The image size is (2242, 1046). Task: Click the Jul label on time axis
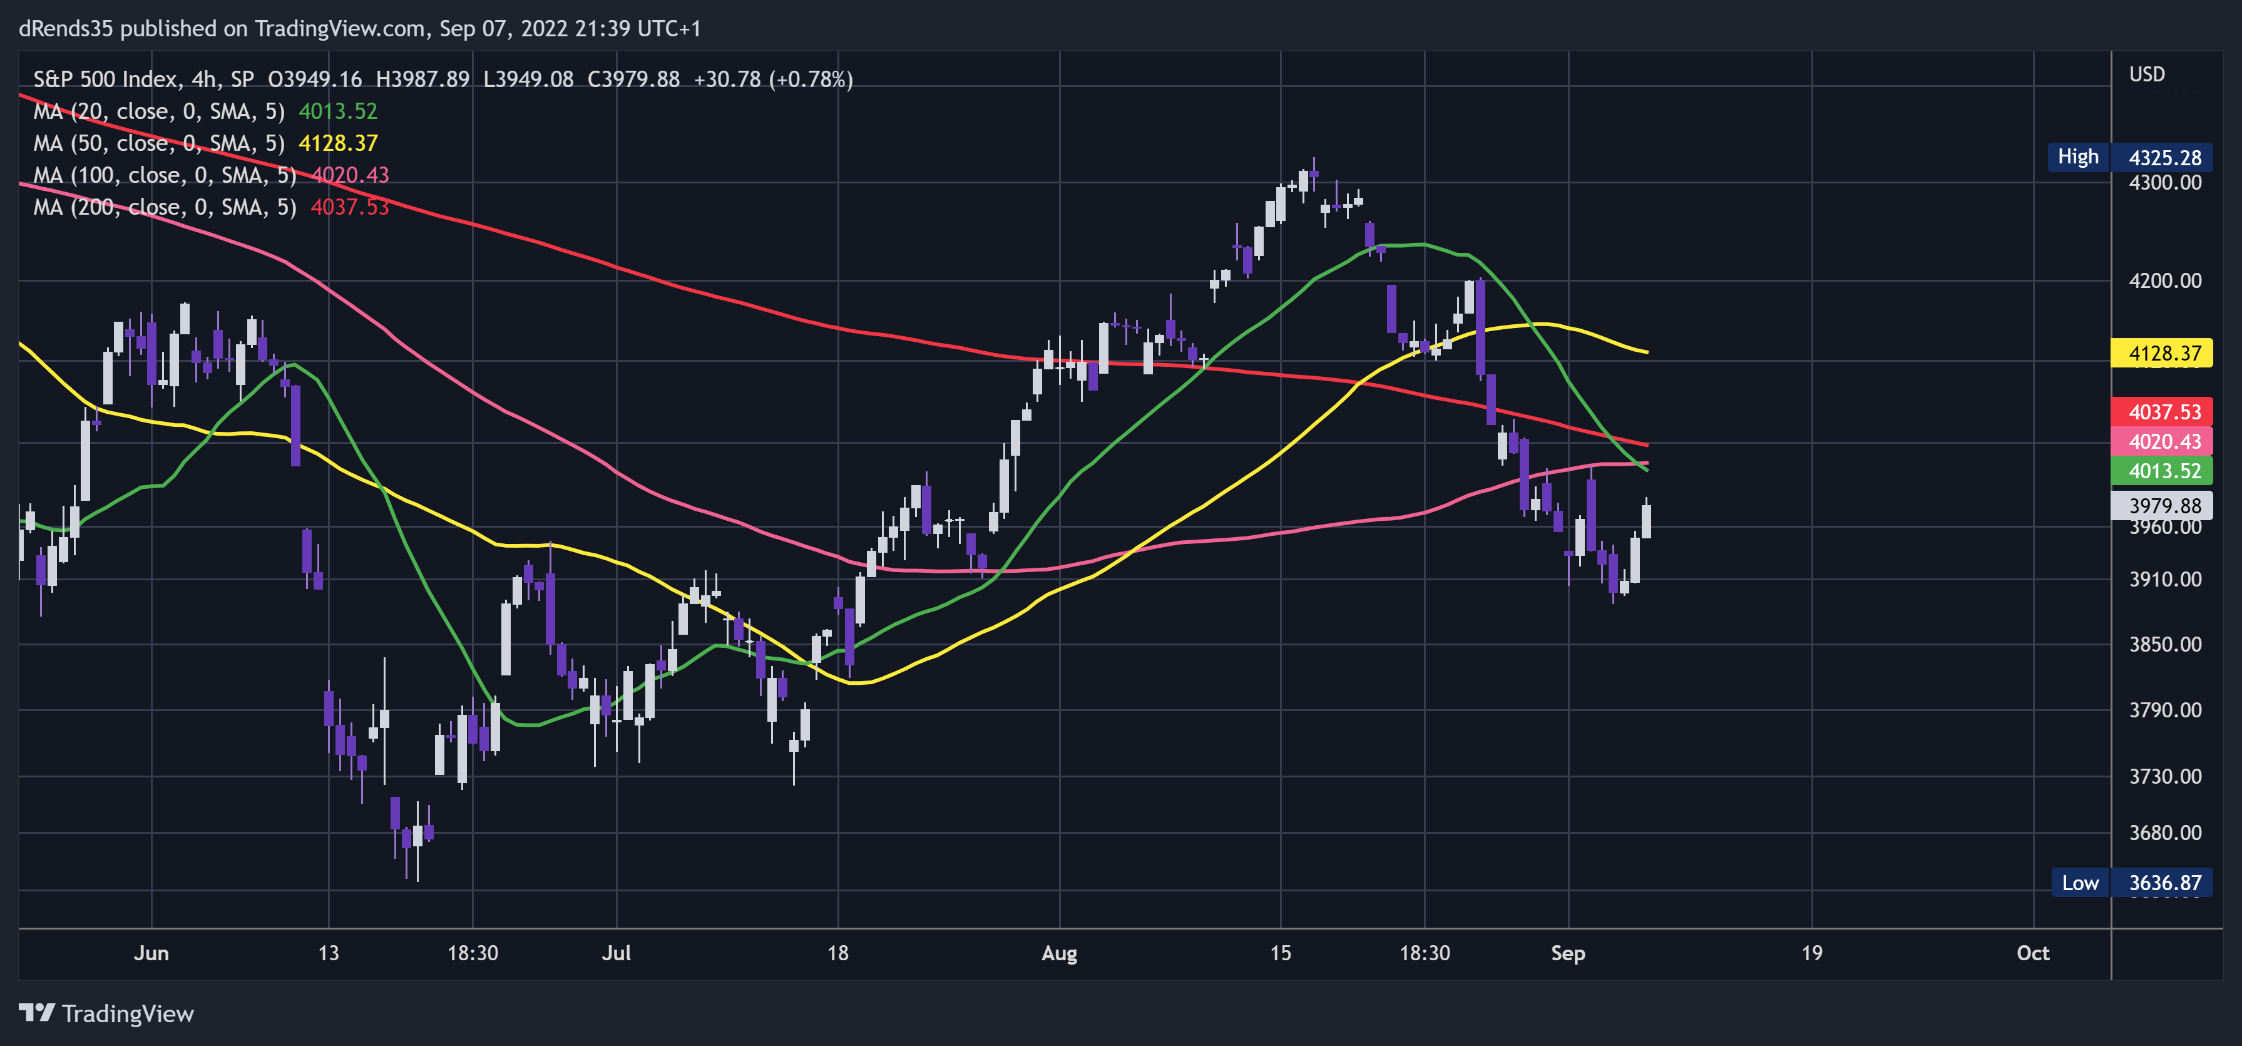tap(616, 953)
